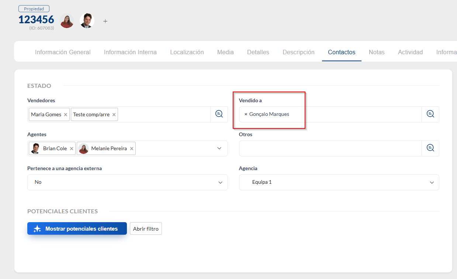
Task: Open Pertenece a una agencia externa dropdown
Action: [x=128, y=182]
